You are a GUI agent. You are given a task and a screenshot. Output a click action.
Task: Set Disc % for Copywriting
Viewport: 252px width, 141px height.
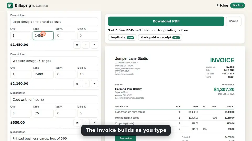coord(88,113)
